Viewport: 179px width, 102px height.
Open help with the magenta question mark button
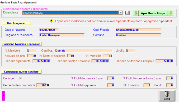[x=3, y=96]
